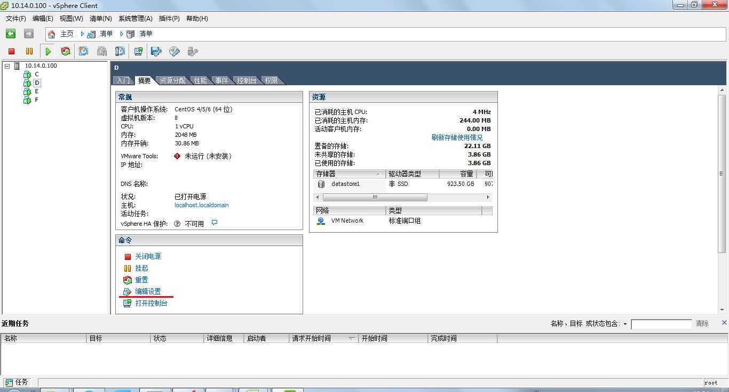Click the green power on play icon
This screenshot has width=729, height=392.
point(48,51)
